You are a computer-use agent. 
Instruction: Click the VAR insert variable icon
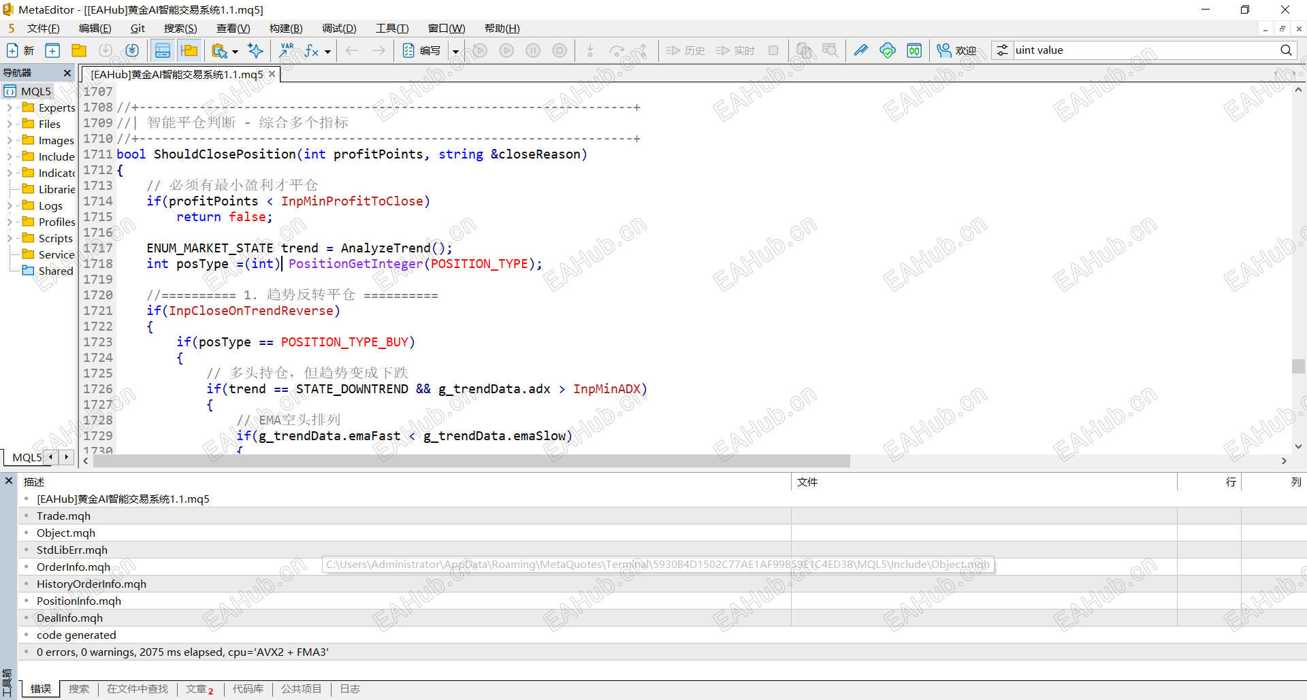pyautogui.click(x=287, y=50)
